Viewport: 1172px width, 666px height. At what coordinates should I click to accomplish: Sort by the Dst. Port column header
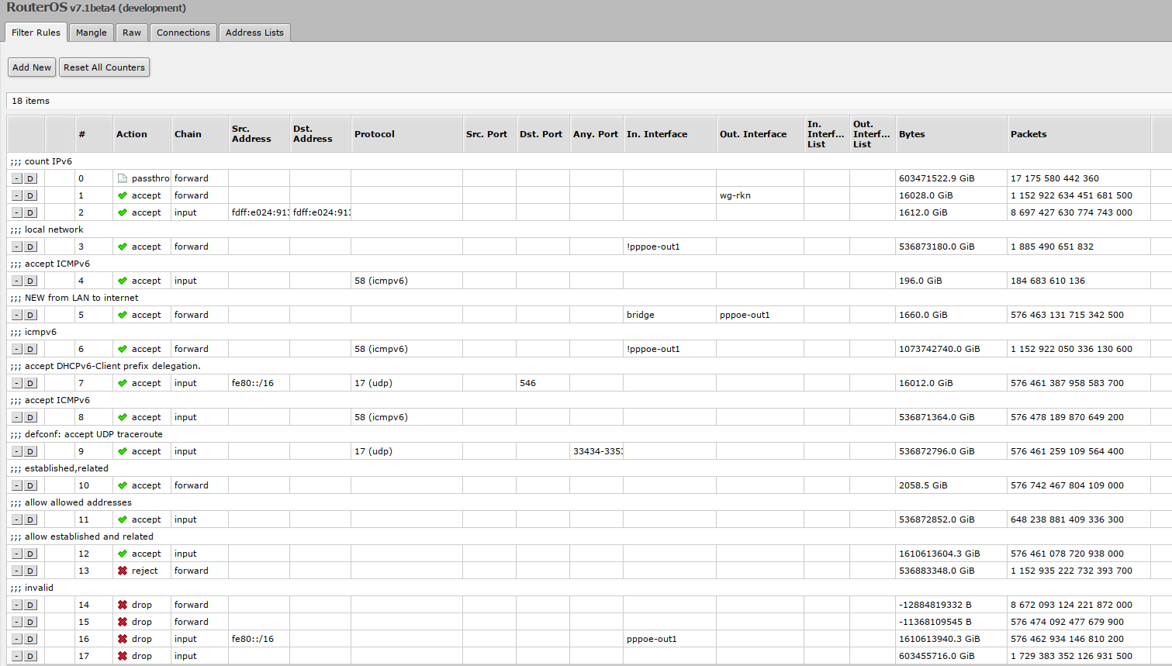(543, 134)
